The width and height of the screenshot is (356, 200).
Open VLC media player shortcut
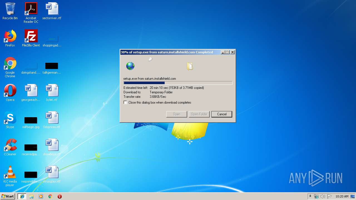(x=10, y=176)
